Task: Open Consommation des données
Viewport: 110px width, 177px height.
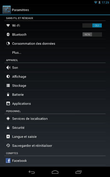Action: [x=55, y=44]
